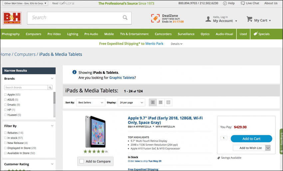Switch to list view display
The image size is (283, 171).
coord(153,102)
